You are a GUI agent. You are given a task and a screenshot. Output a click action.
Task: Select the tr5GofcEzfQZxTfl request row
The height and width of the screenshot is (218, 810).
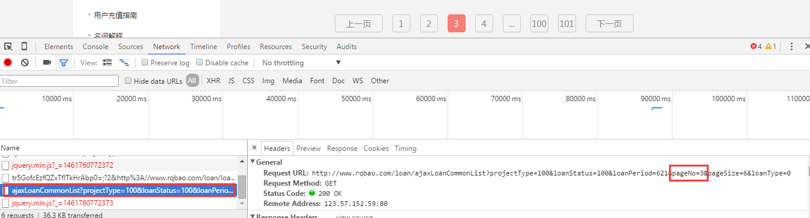pos(118,178)
